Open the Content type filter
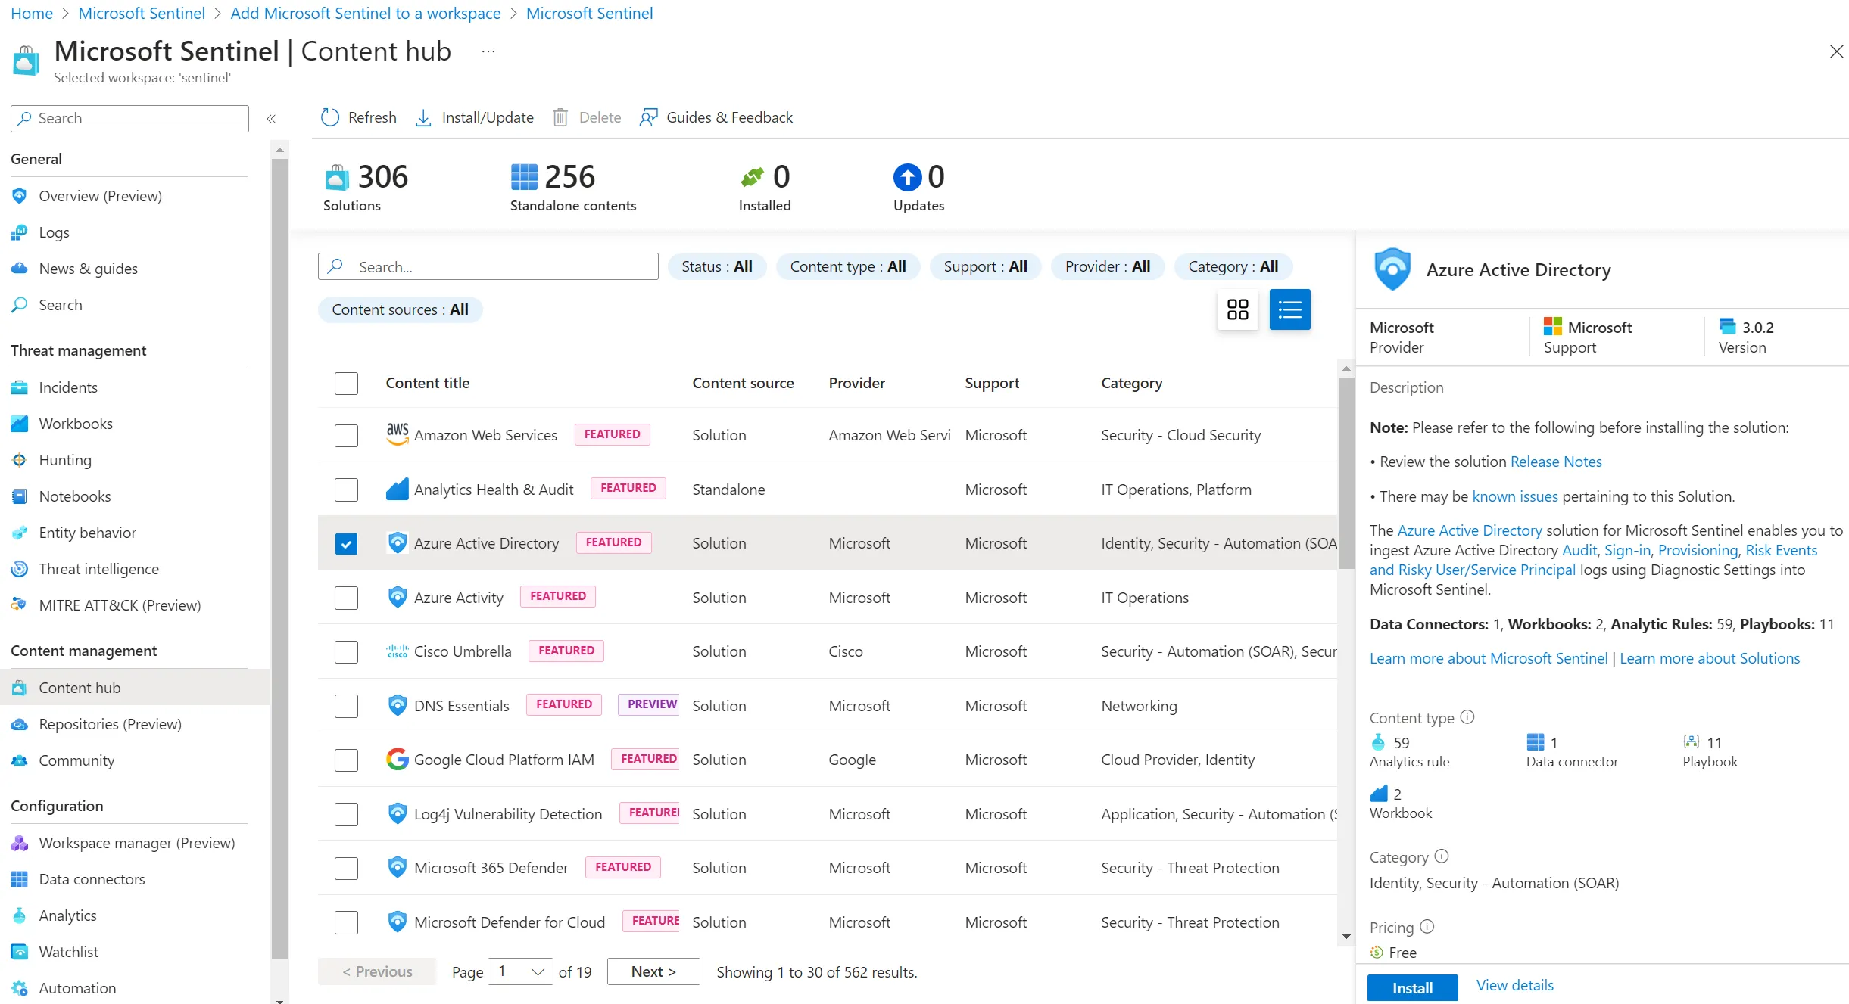This screenshot has width=1849, height=1004. point(847,266)
